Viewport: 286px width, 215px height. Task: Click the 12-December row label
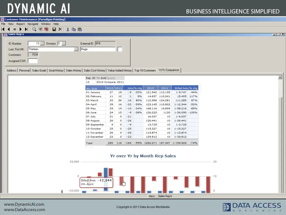pyautogui.click(x=94, y=137)
